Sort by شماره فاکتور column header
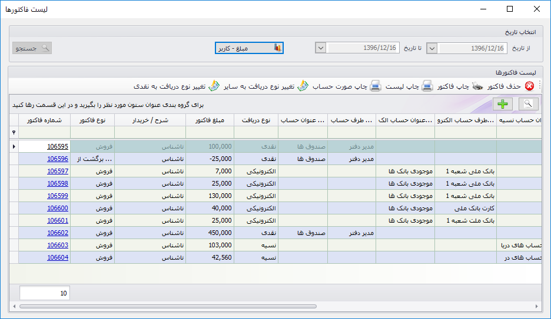 pos(44,120)
